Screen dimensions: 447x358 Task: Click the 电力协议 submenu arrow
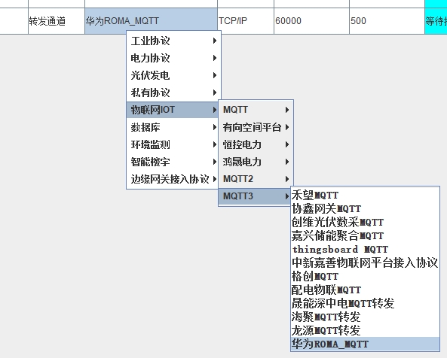(x=215, y=59)
